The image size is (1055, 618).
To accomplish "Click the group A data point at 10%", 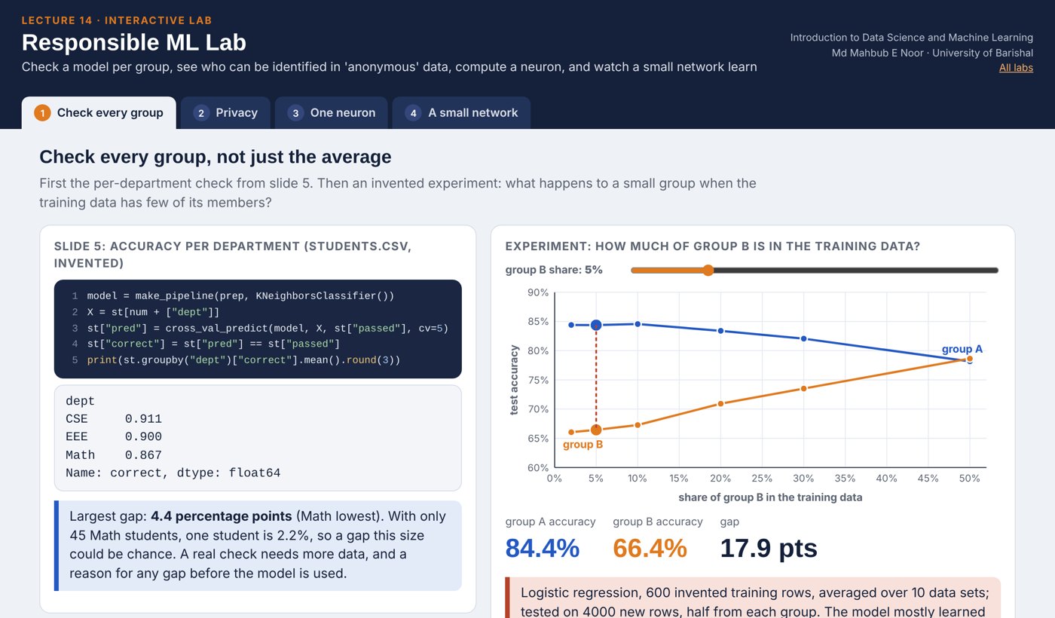I will [638, 324].
